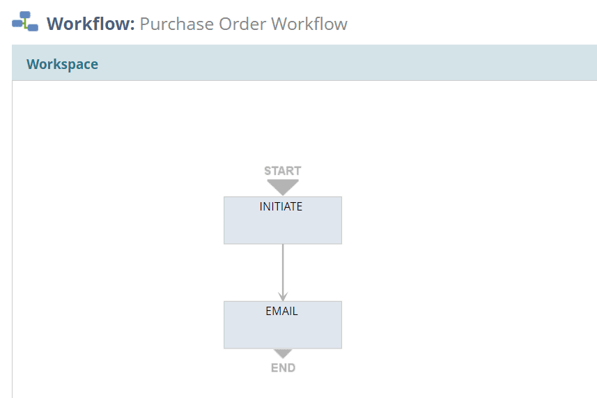Click the 'Purchase Order Workflow' name text
The height and width of the screenshot is (398, 597).
coord(244,24)
